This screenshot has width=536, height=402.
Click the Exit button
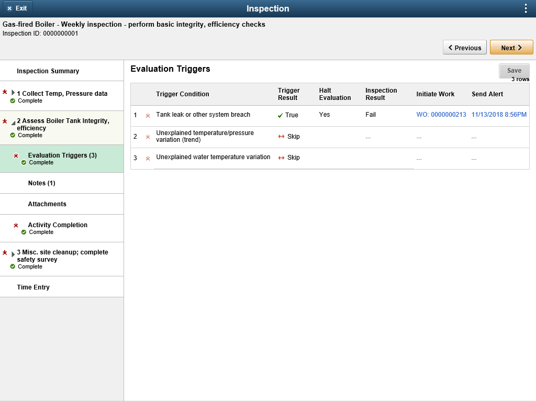[x=17, y=8]
